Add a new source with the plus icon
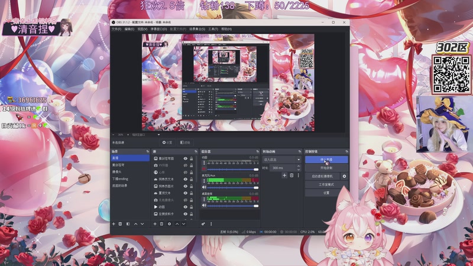The height and width of the screenshot is (266, 473). pyautogui.click(x=155, y=224)
